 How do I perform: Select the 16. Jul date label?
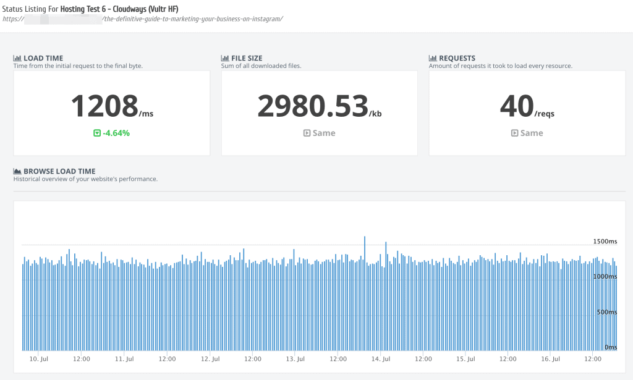tap(550, 359)
